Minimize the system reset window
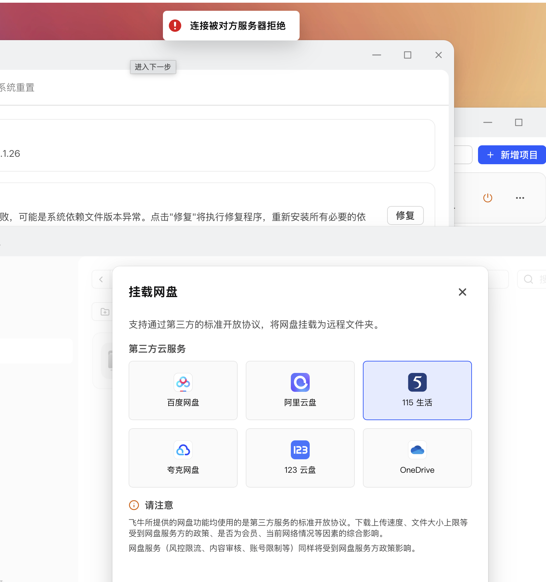The width and height of the screenshot is (546, 582). click(x=377, y=55)
